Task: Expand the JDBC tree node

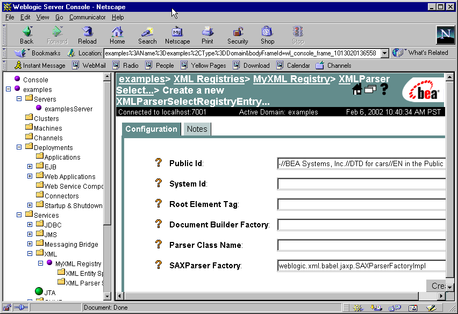Action: [x=30, y=225]
